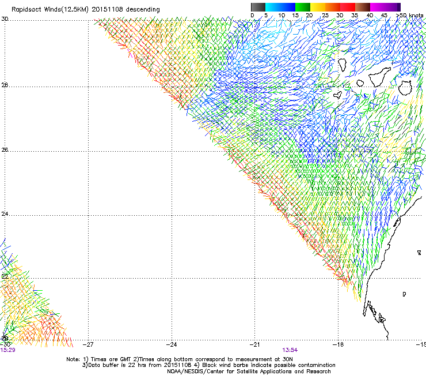Click the La Gomera island outline
426x375 pixels.
[x=360, y=83]
